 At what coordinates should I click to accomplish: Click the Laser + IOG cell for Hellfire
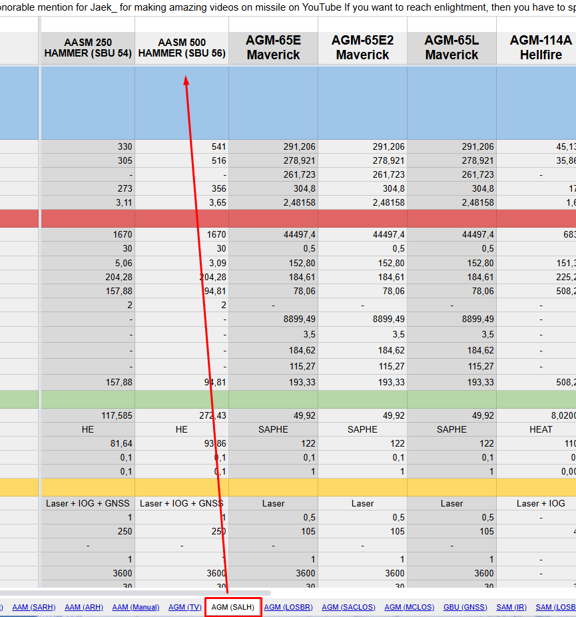[x=540, y=503]
